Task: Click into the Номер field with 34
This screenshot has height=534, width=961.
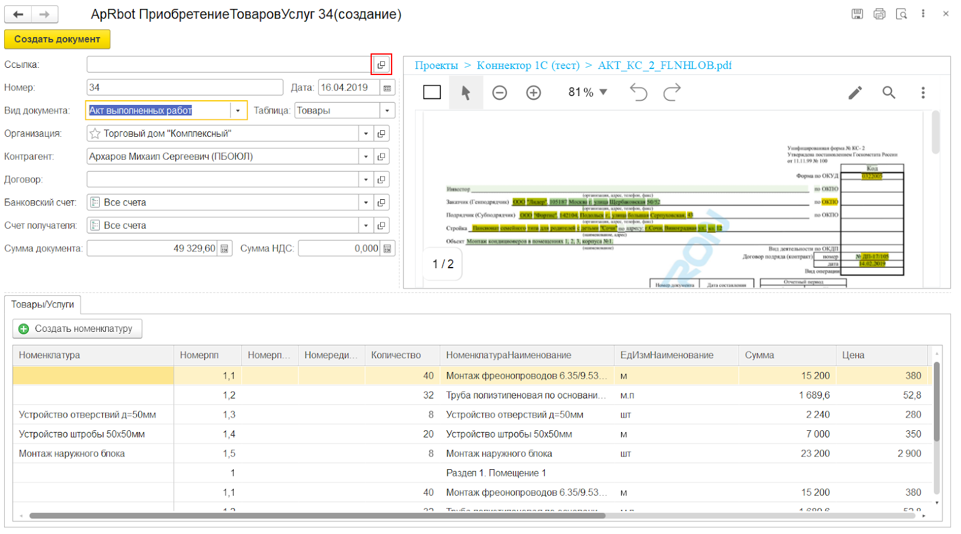Action: 185,88
